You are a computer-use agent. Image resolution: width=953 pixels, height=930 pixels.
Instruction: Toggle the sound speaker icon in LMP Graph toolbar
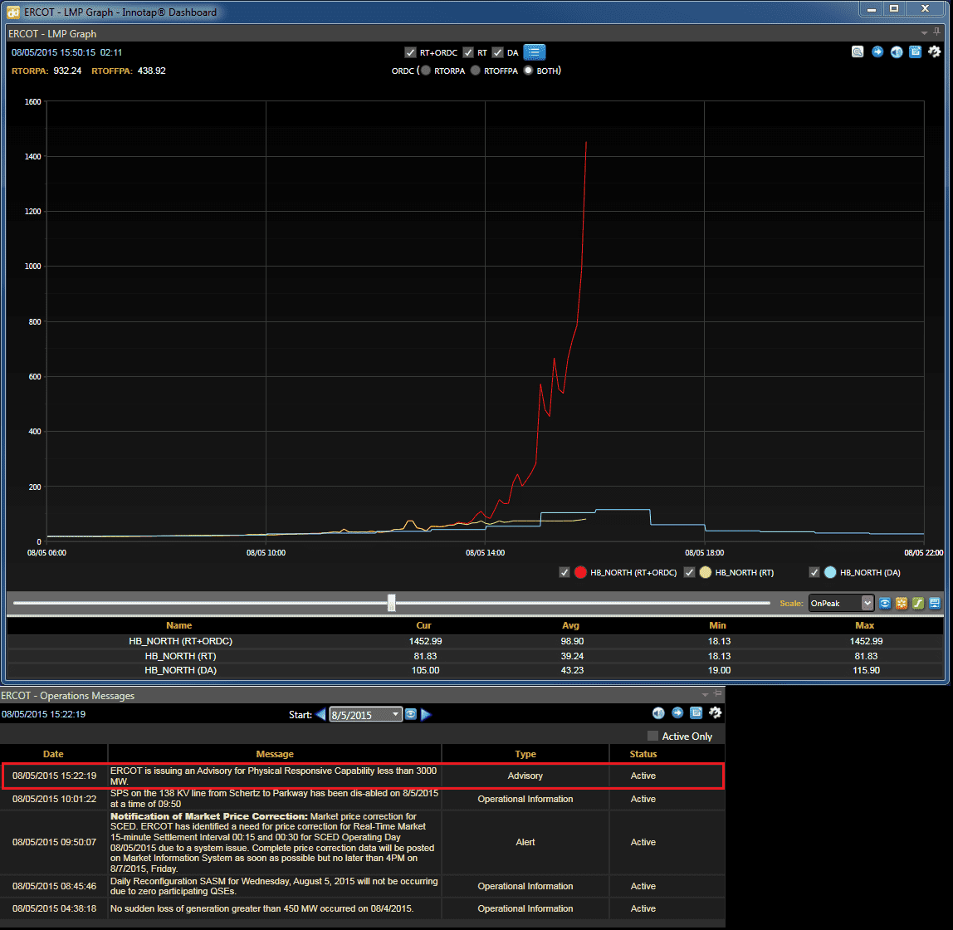coord(897,52)
